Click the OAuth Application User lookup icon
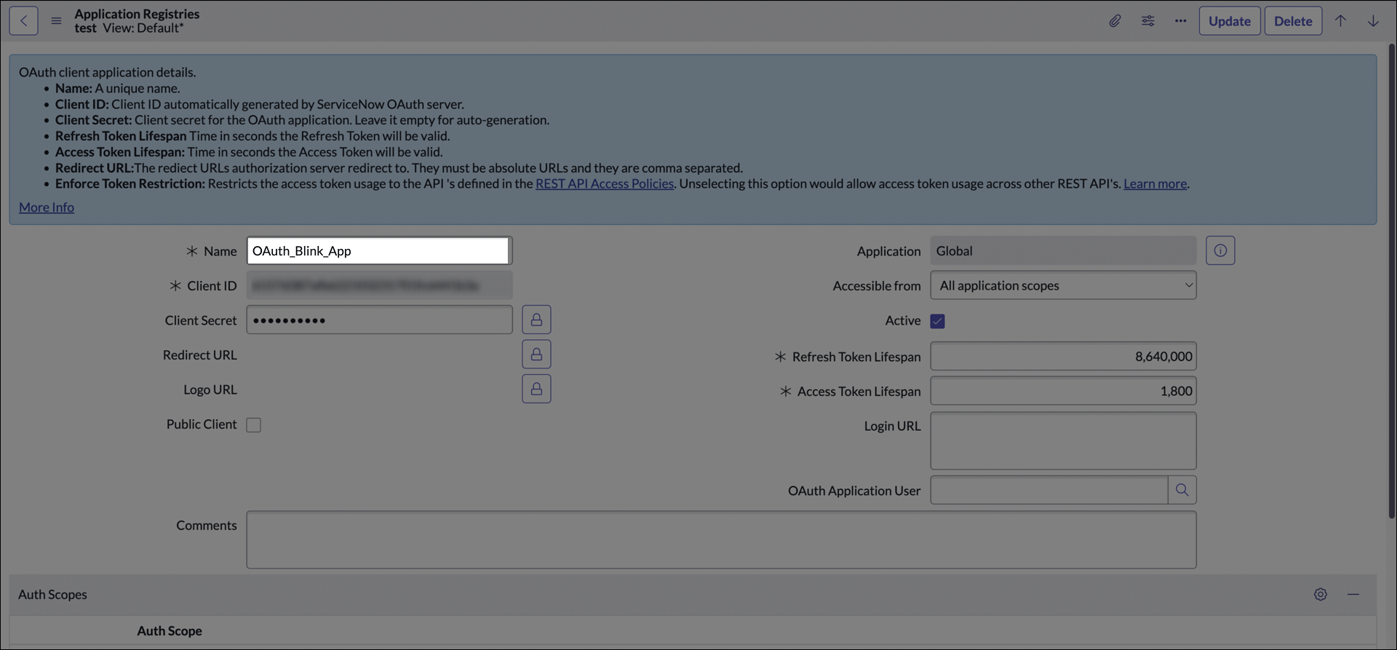1397x650 pixels. point(1182,490)
